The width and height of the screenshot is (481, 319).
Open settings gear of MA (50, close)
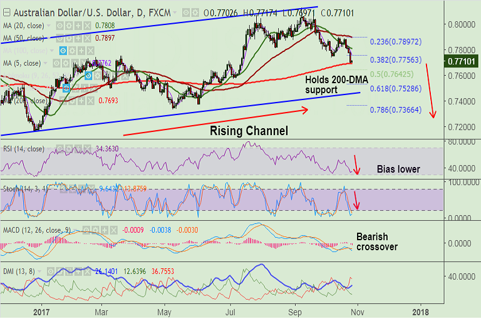point(69,38)
